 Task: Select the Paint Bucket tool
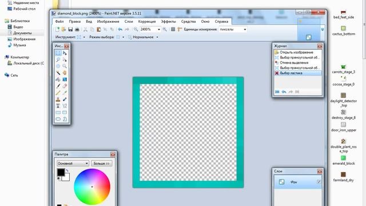click(58, 80)
